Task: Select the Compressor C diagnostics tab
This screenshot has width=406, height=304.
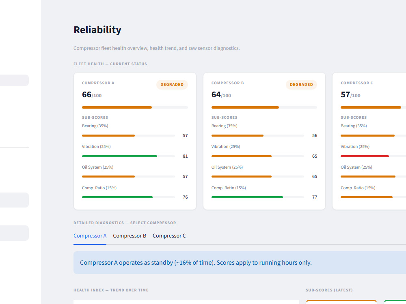Action: pyautogui.click(x=169, y=236)
